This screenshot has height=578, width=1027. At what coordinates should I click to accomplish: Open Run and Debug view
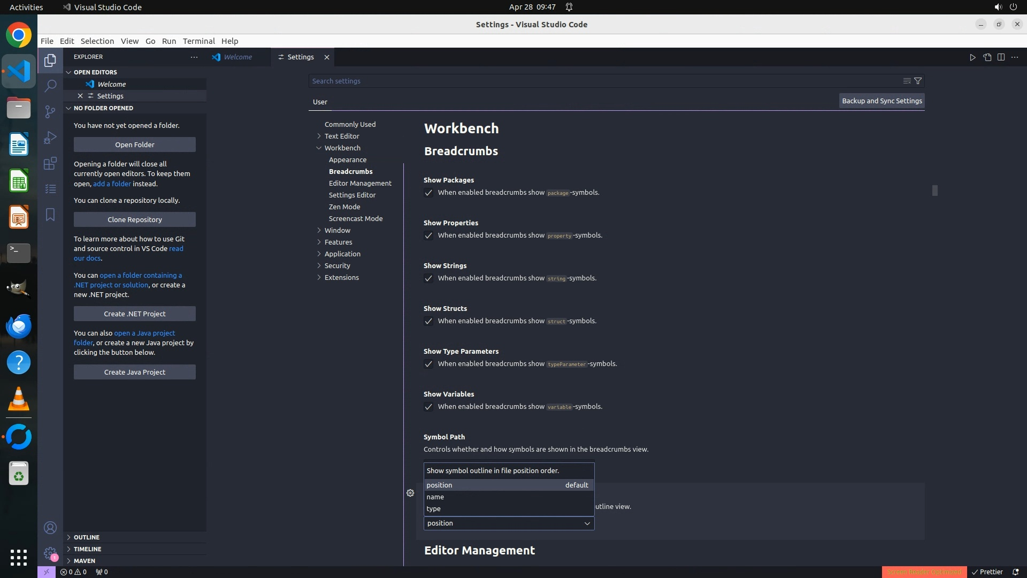click(x=50, y=138)
